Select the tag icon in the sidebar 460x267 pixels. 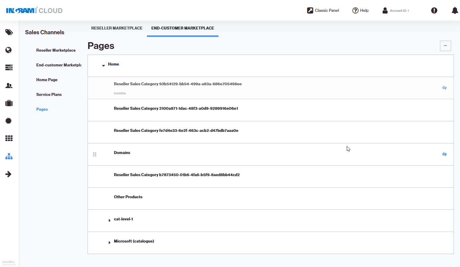[9, 32]
